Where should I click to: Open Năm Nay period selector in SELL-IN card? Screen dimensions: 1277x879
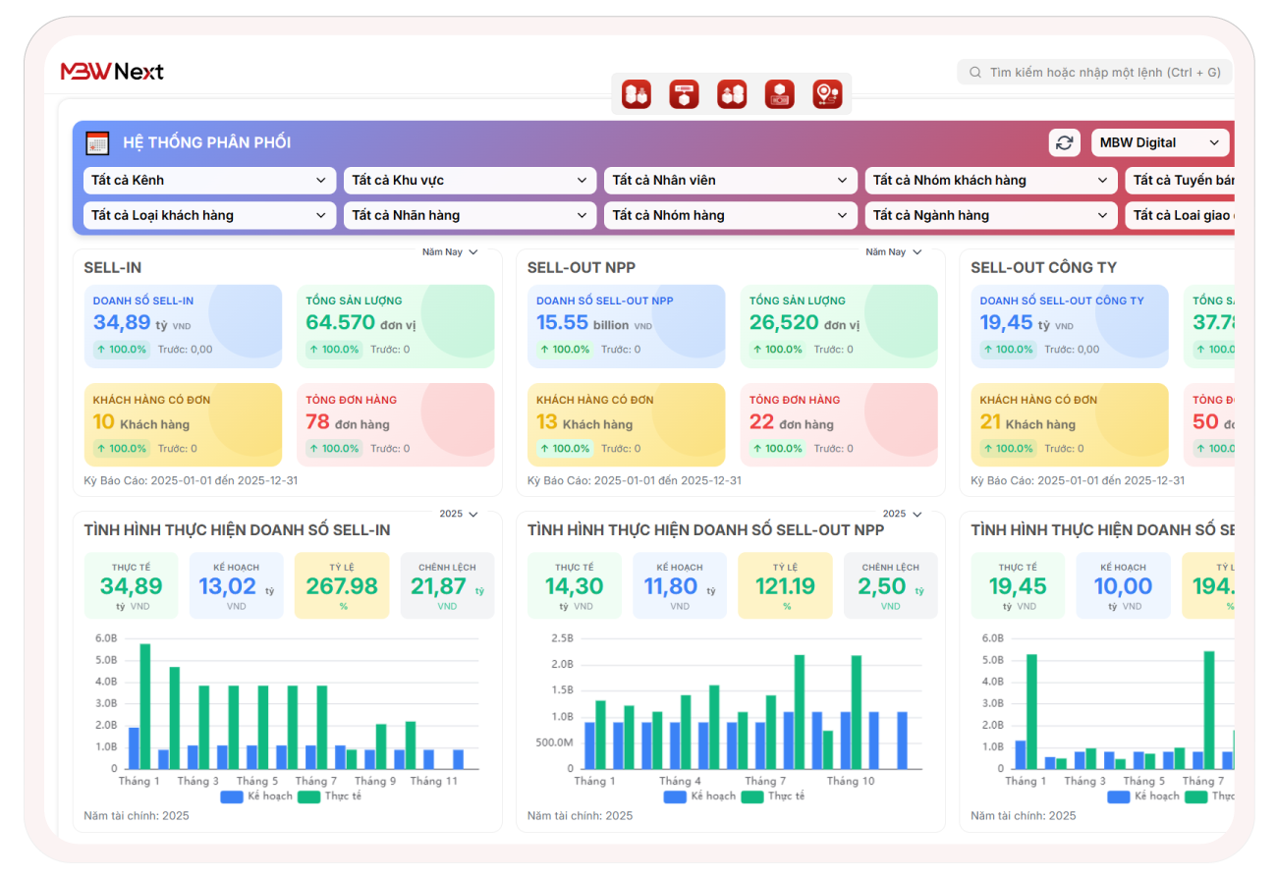tap(450, 252)
